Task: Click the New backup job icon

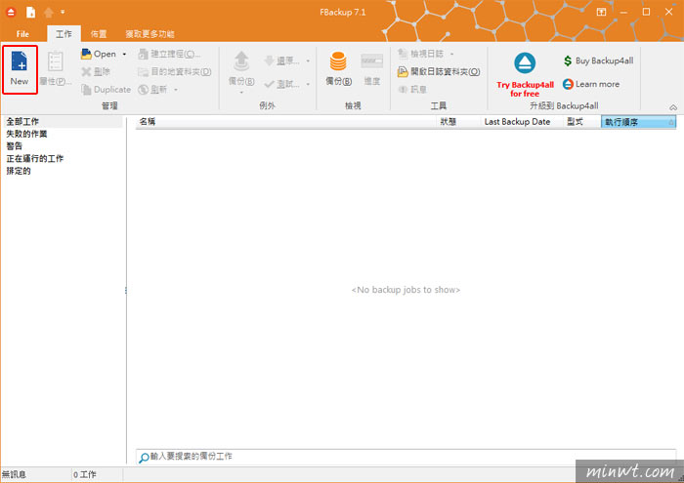Action: click(20, 61)
